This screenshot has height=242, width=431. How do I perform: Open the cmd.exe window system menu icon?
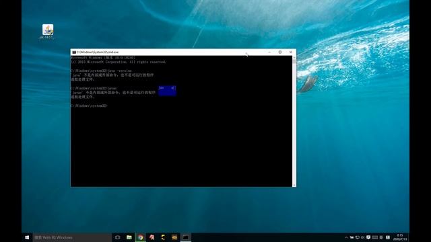tap(74, 52)
